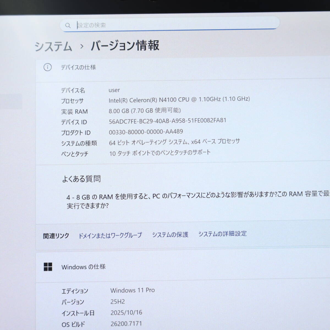Click the プロダクト ID label
330x330 pixels.
[76, 133]
